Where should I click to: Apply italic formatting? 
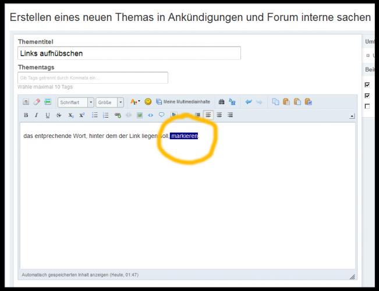pyautogui.click(x=36, y=115)
